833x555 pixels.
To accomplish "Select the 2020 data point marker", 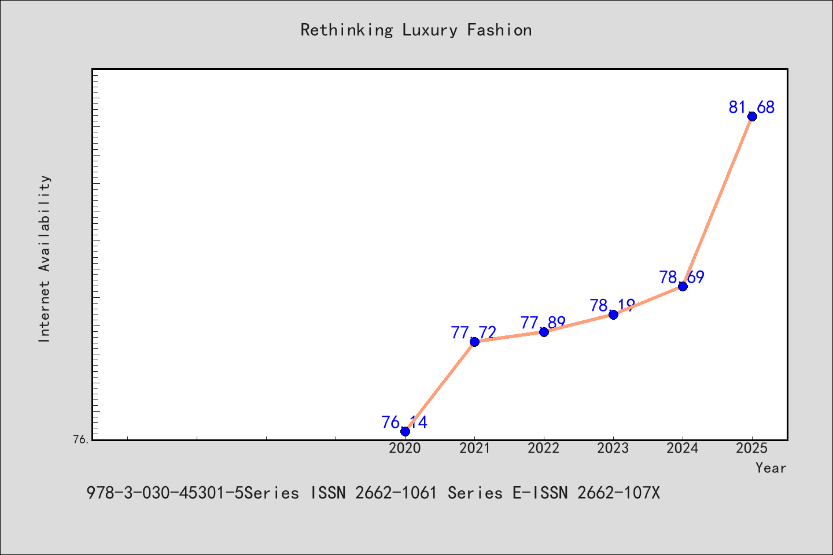I will [405, 431].
